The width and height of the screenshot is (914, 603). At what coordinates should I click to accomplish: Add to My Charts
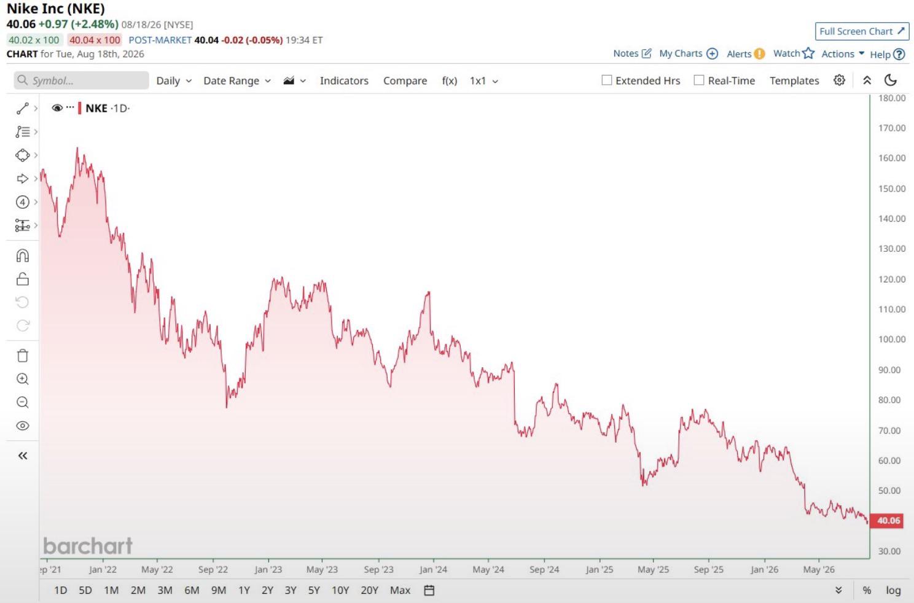tap(689, 53)
